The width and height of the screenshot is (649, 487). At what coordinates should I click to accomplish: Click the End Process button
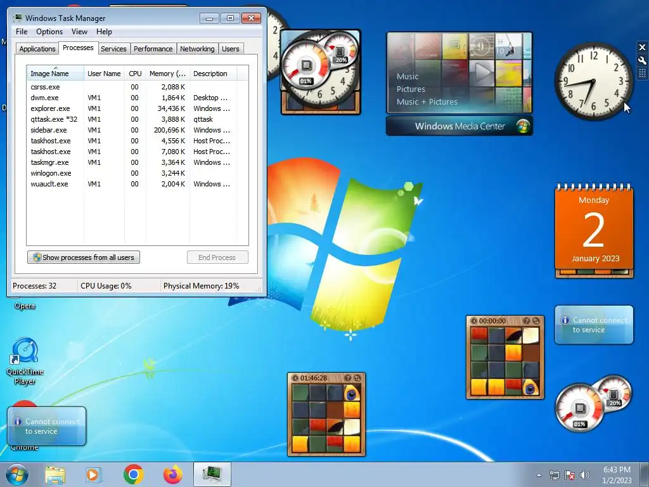coord(217,257)
